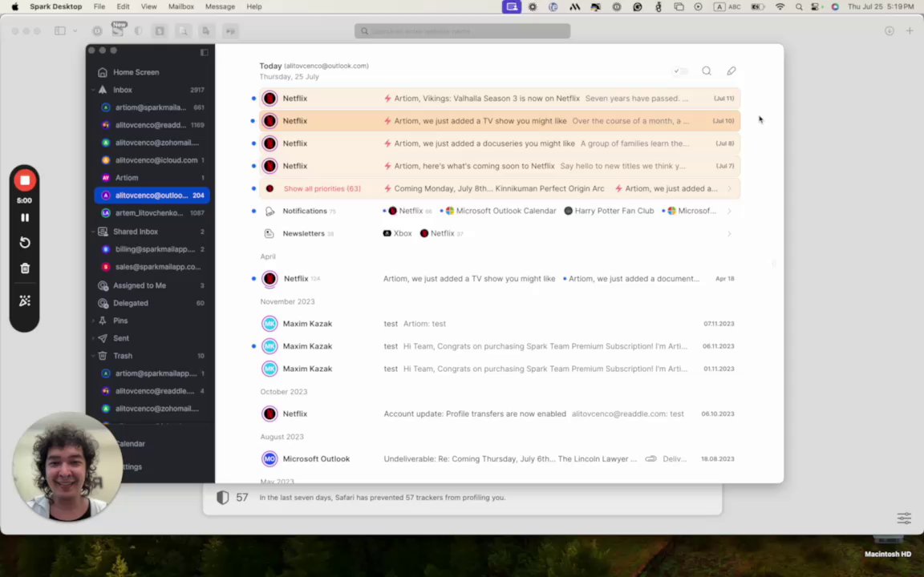Restart the recording with the circular arrow

[x=25, y=243]
